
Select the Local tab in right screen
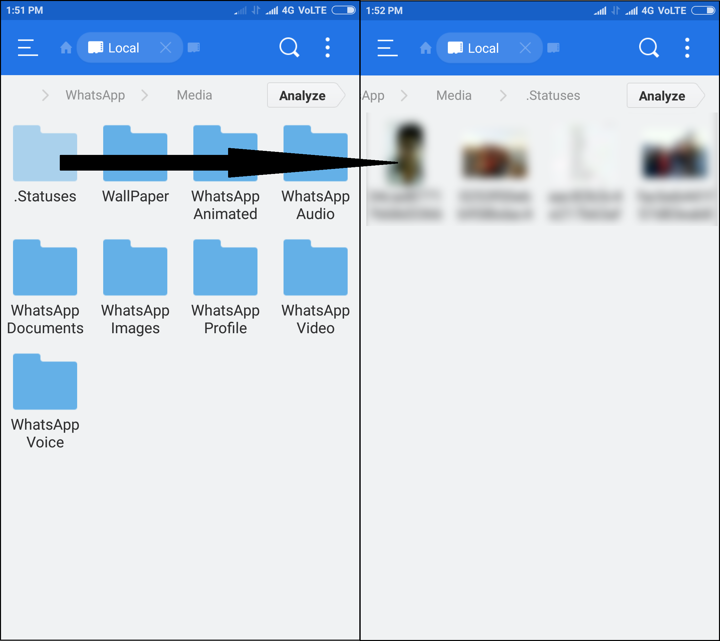489,48
